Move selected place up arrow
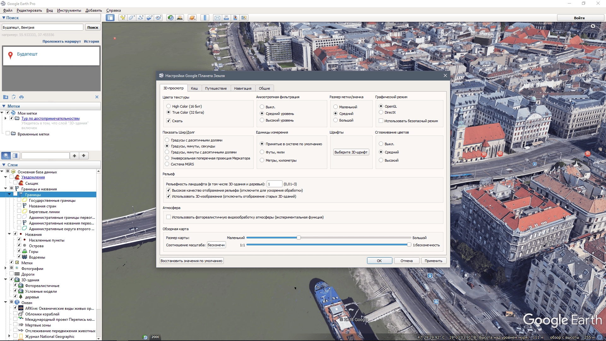606x341 pixels. (x=74, y=156)
